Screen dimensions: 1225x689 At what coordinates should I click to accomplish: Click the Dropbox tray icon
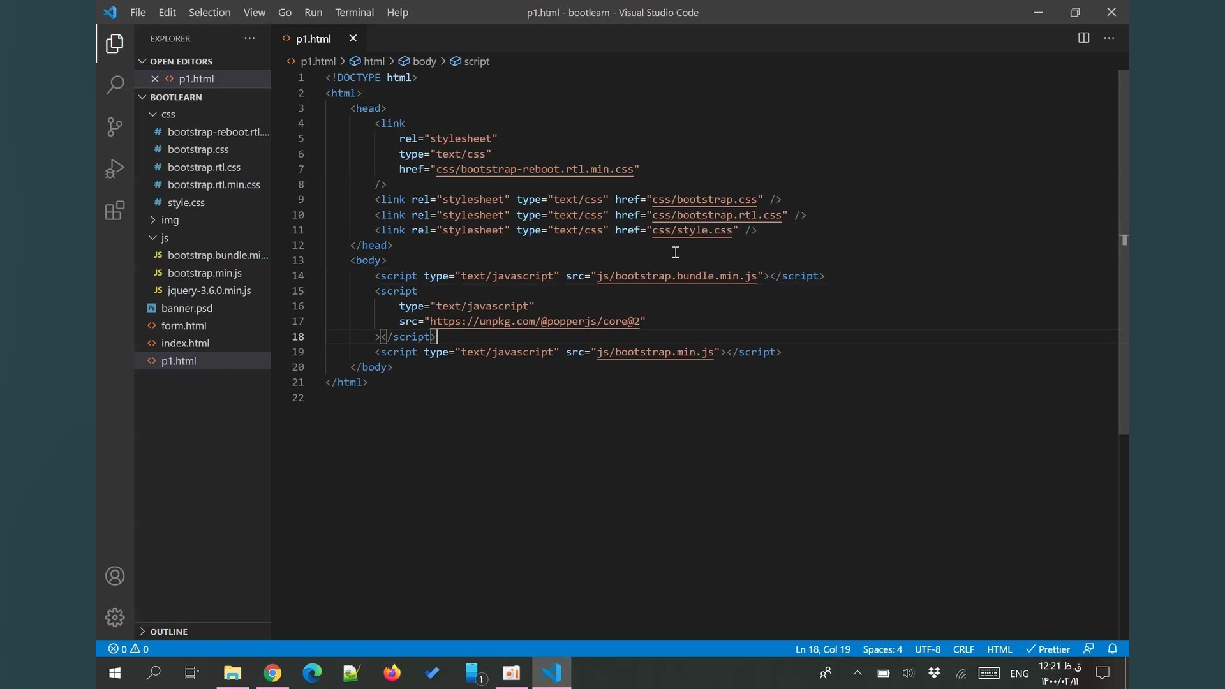point(934,673)
